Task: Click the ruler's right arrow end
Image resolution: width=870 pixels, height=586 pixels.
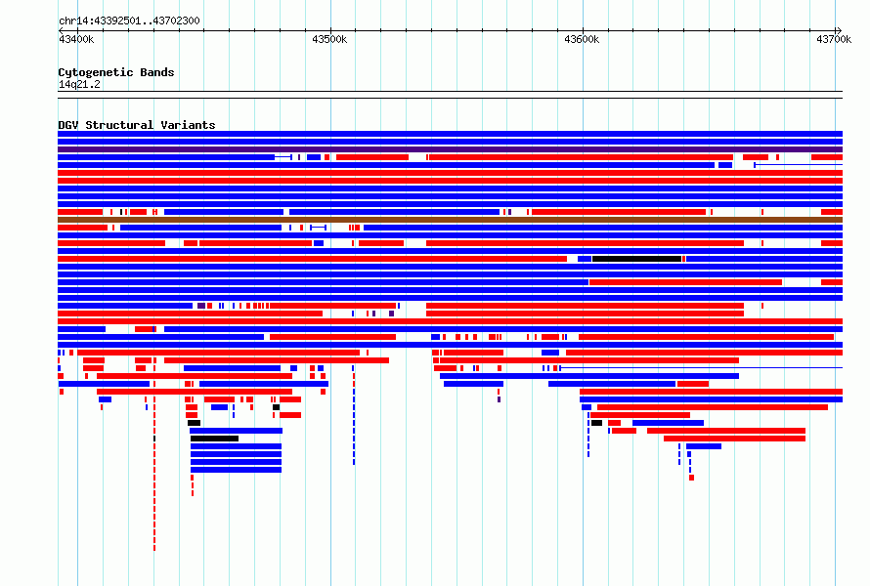Action: 839,30
